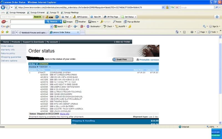
Task: Click the RSS feeds icon
Action: (184, 32)
